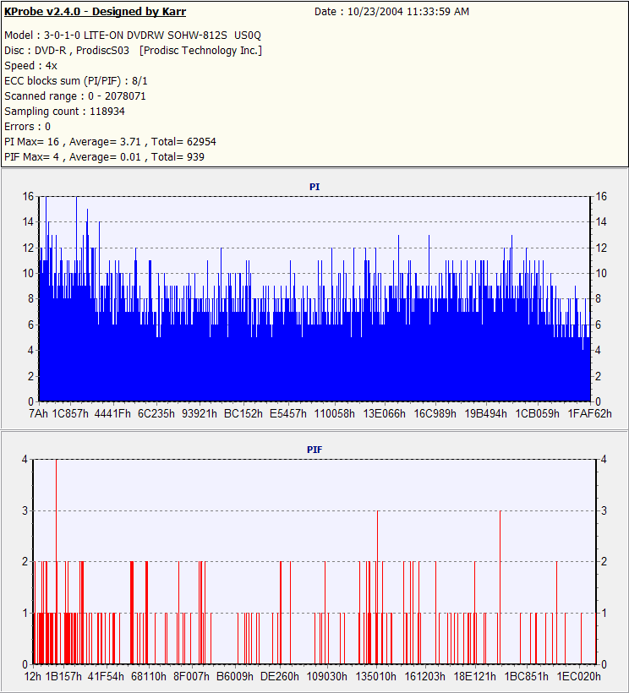The image size is (629, 693).
Task: Click the 4441Fh label on PI x-axis
Action: (x=112, y=413)
